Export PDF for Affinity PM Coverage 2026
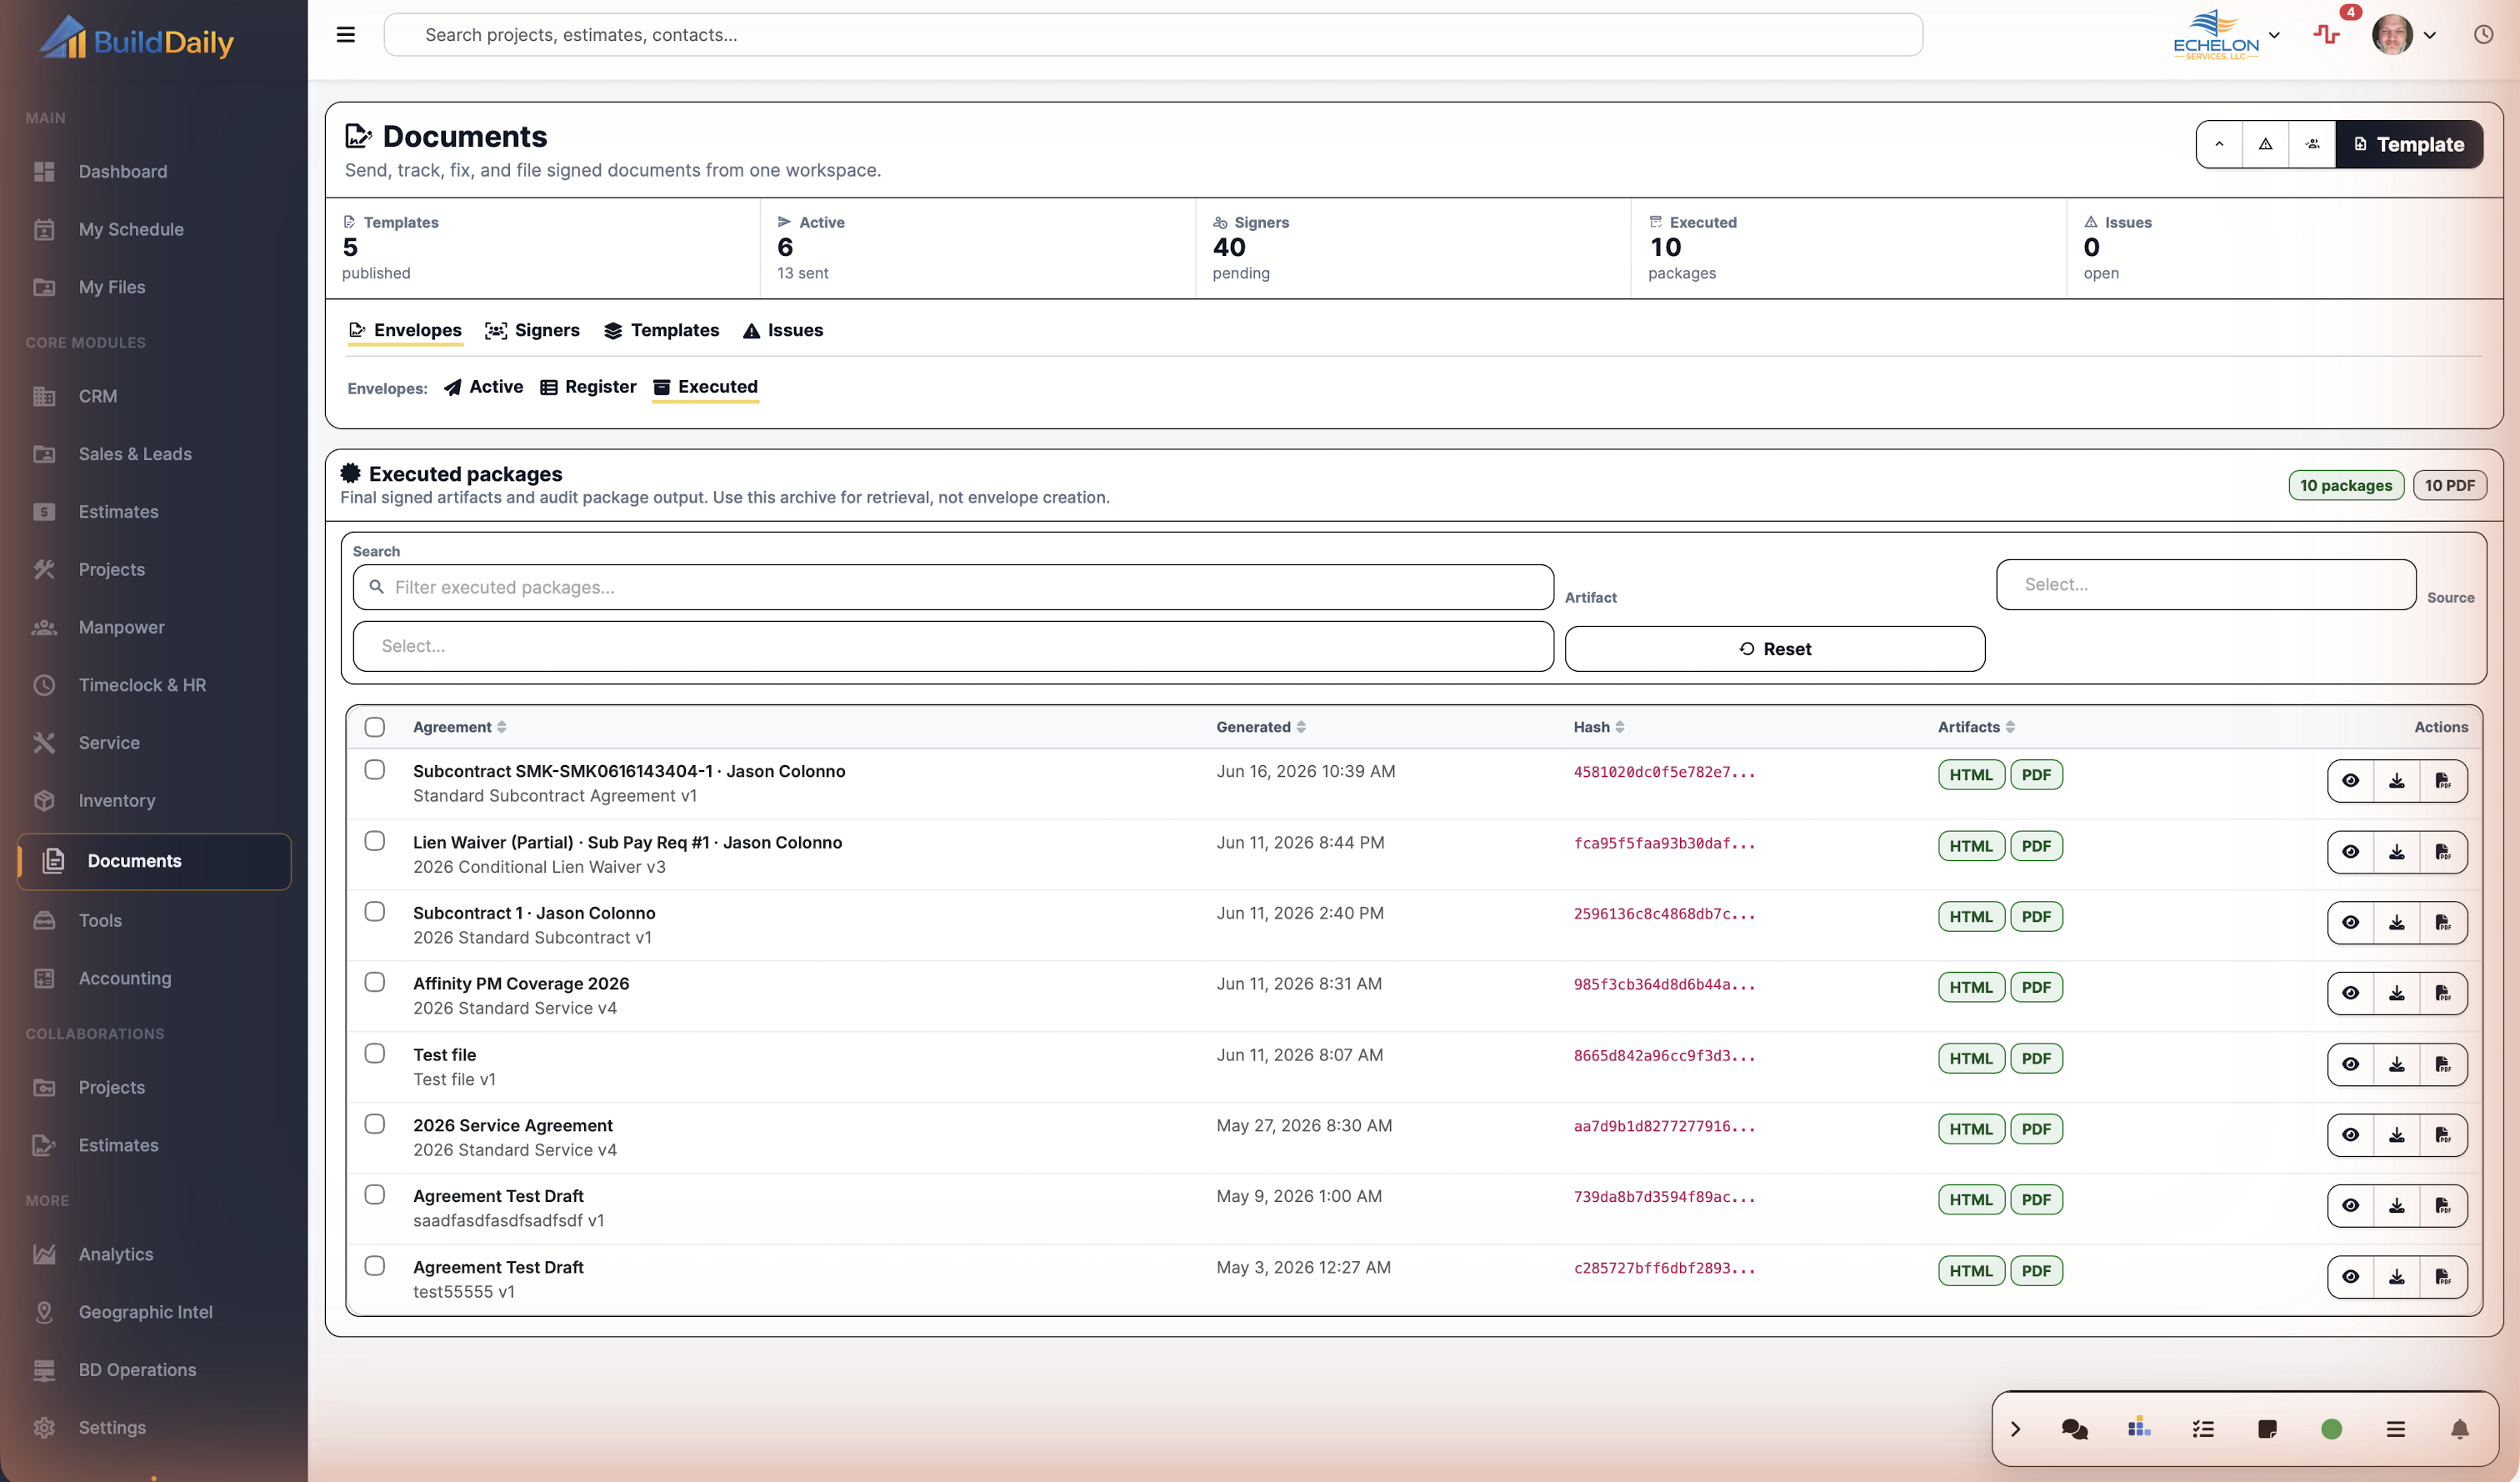Image resolution: width=2520 pixels, height=1482 pixels. [x=2443, y=993]
